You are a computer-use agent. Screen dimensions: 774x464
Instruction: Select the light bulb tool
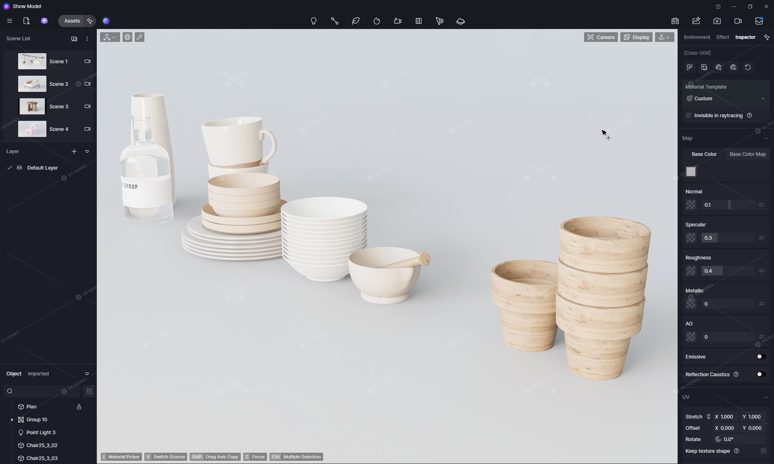click(314, 21)
